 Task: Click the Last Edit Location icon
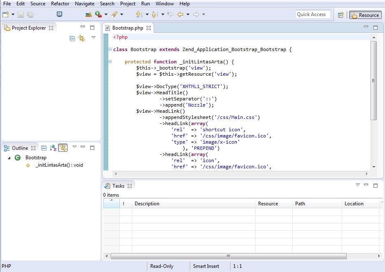point(170,14)
